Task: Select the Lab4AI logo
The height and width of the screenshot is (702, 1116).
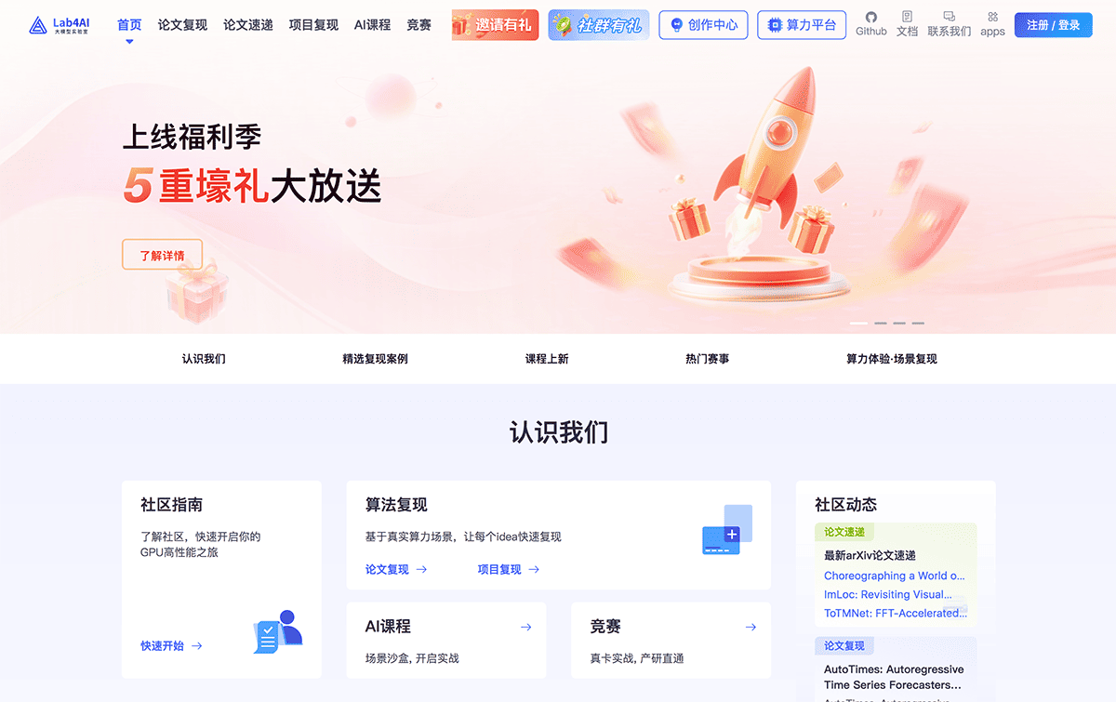Action: [x=60, y=24]
